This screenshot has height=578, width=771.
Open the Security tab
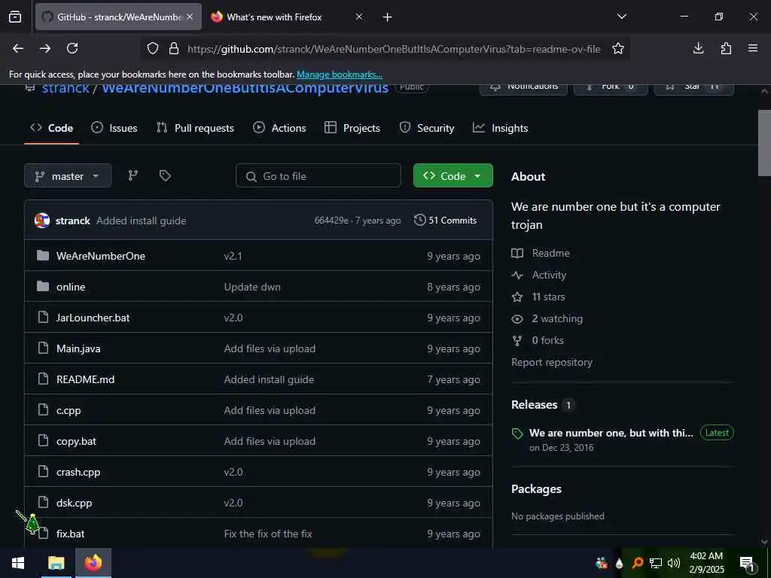coord(427,128)
